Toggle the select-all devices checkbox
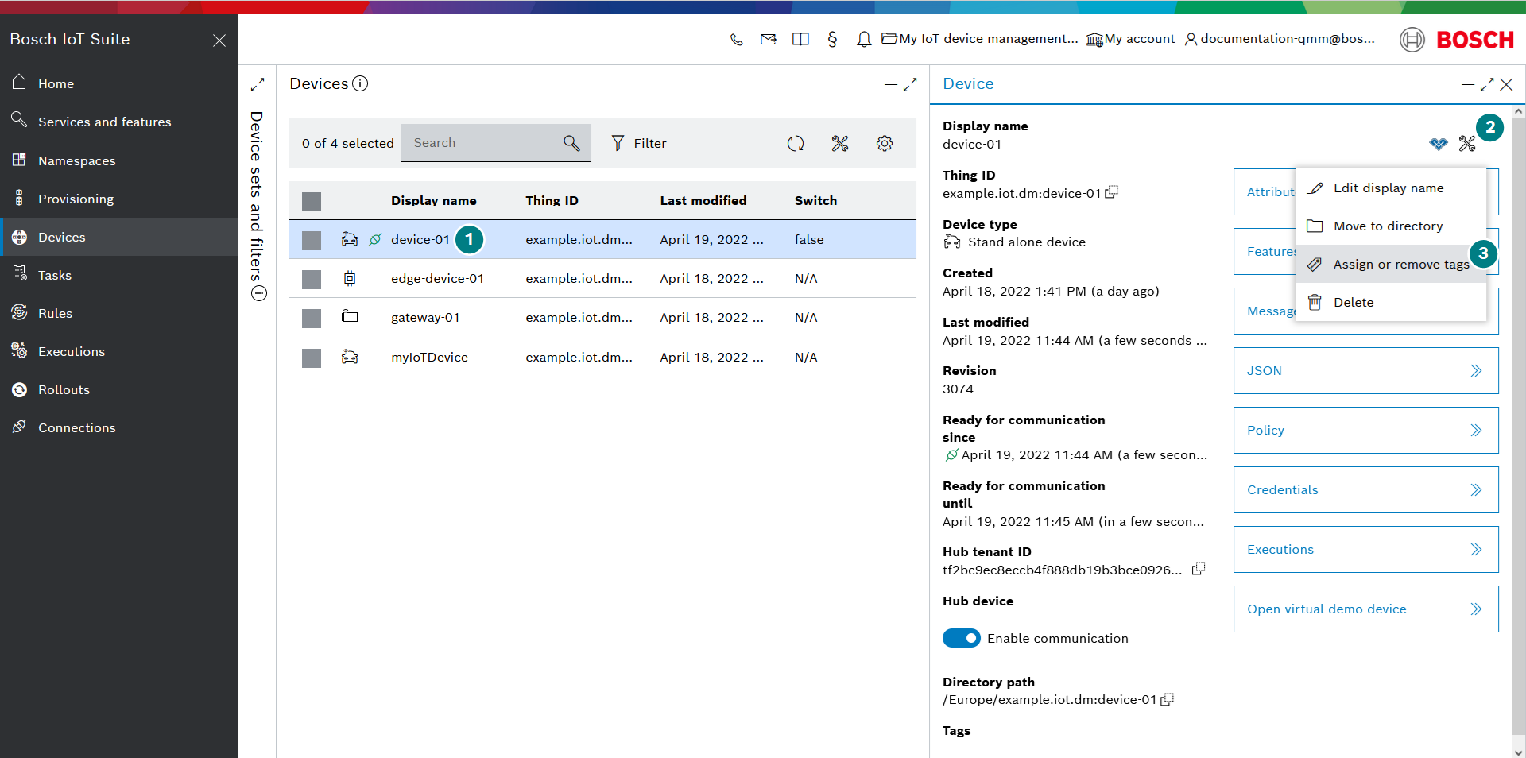The height and width of the screenshot is (758, 1526). click(312, 201)
